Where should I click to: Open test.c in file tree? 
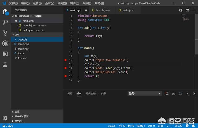point(37,54)
